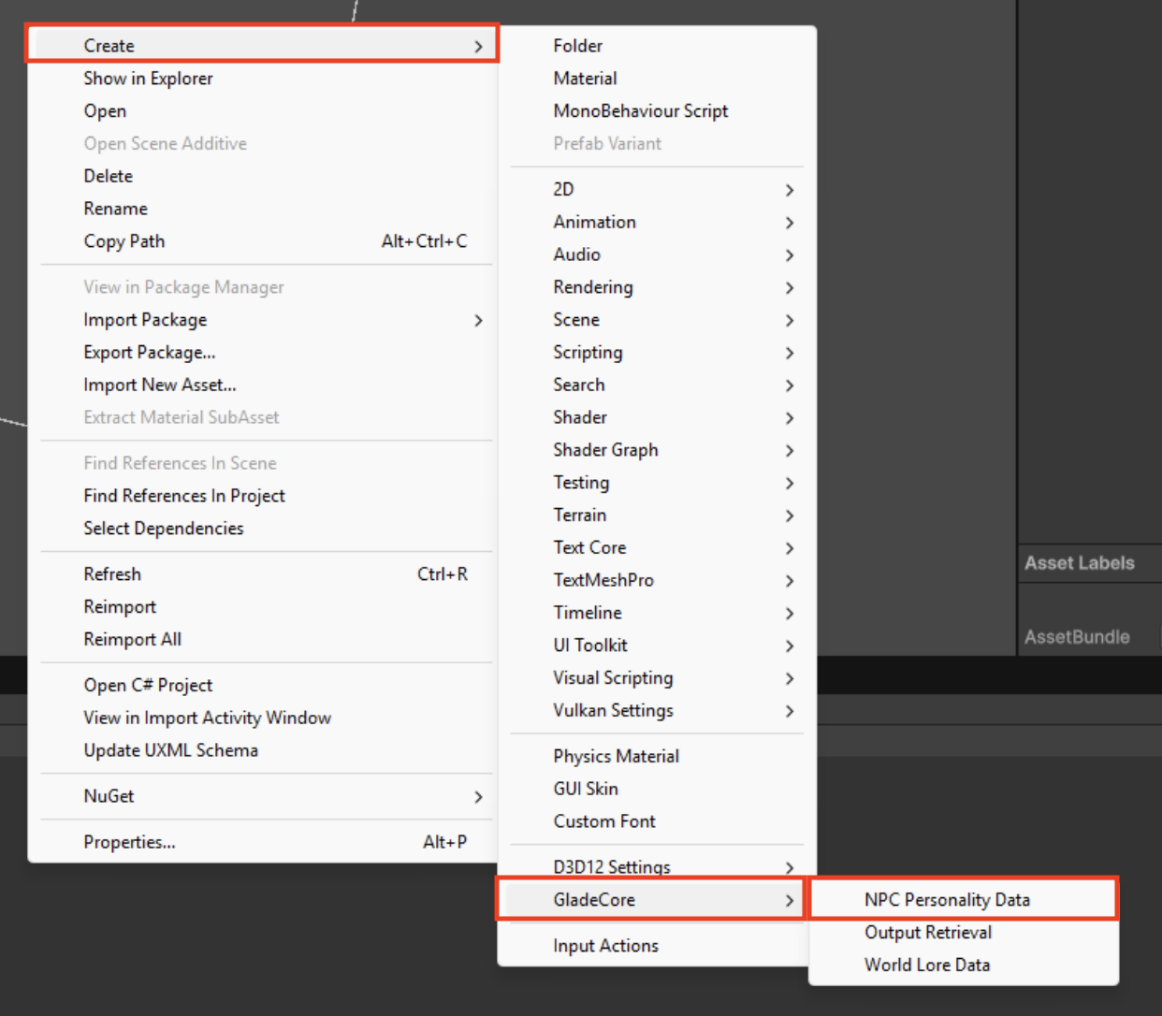Choose Output Retrieval in the GladeCore menu

[x=927, y=932]
